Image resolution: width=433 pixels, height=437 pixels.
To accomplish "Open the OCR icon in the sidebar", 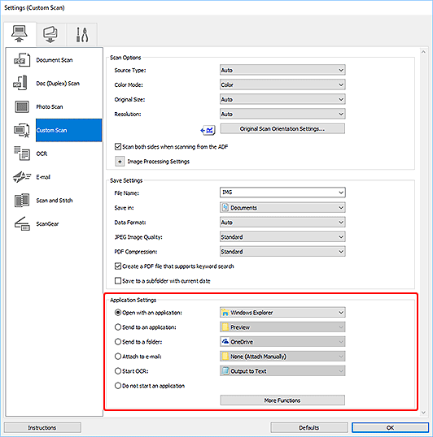I will 22,154.
